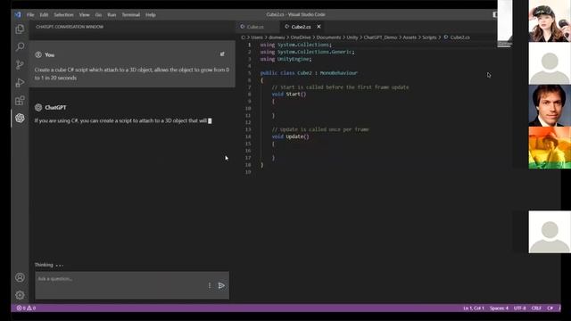Select the bottom blank avatar participant tile
This screenshot has width=571, height=321.
pos(550,232)
